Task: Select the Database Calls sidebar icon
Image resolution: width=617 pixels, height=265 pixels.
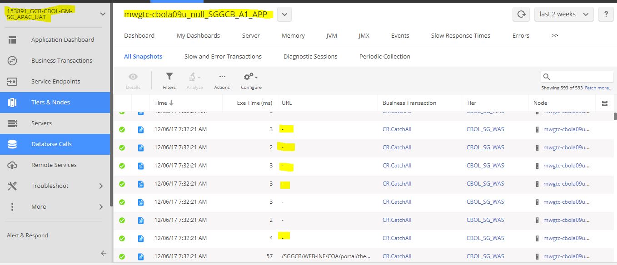Action: click(x=12, y=144)
